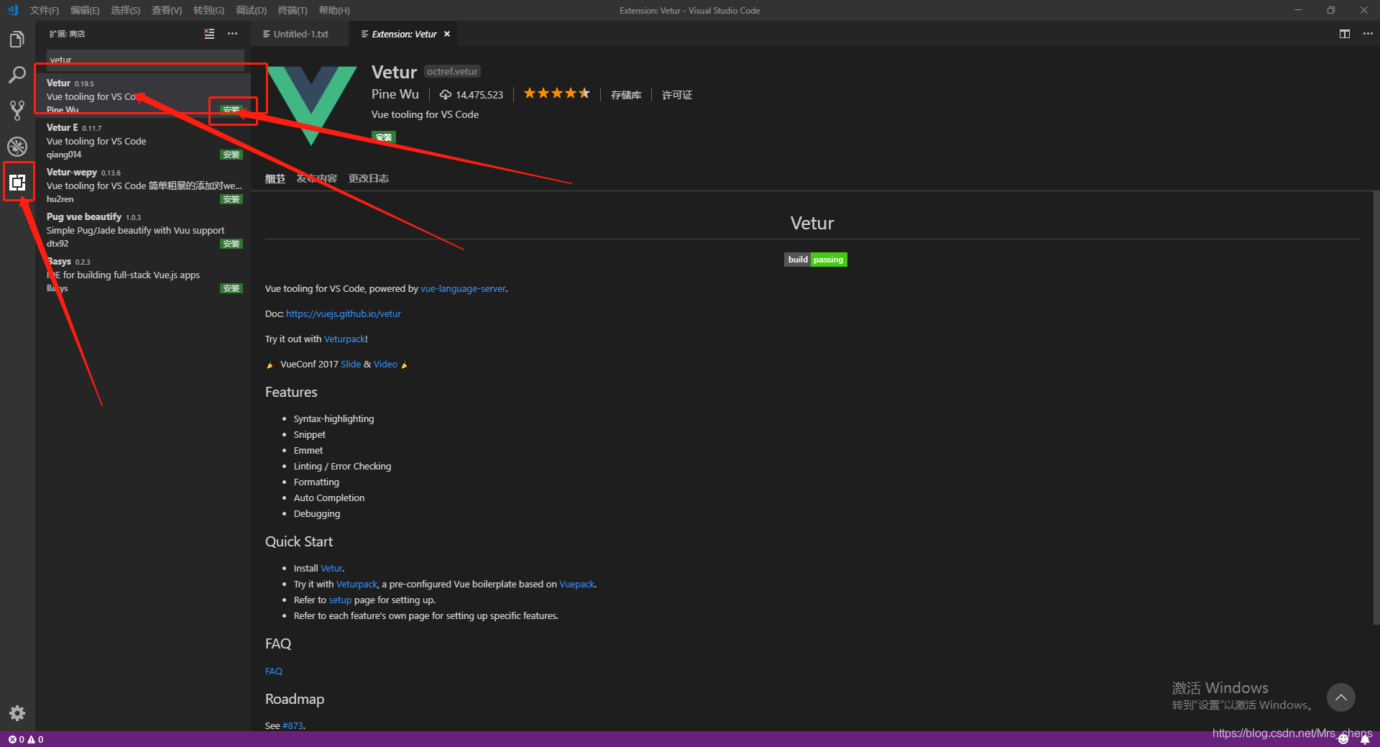
Task: Click the five-star rating of Vetur
Action: (x=557, y=93)
